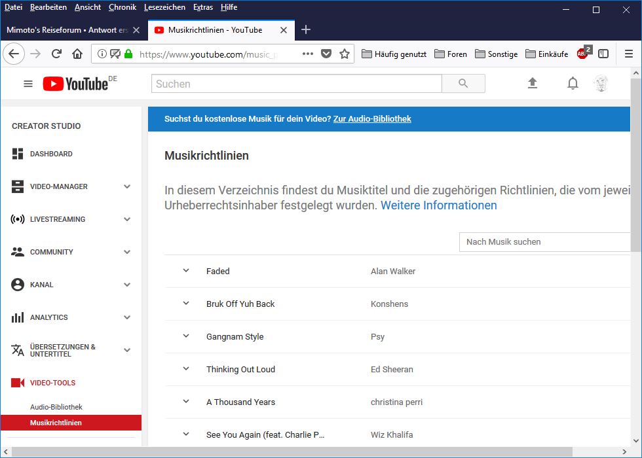Select Dashboard in Creator Studio sidebar
The image size is (642, 458).
pos(51,154)
